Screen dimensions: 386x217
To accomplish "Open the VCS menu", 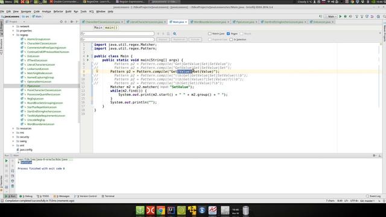I will (91, 11).
